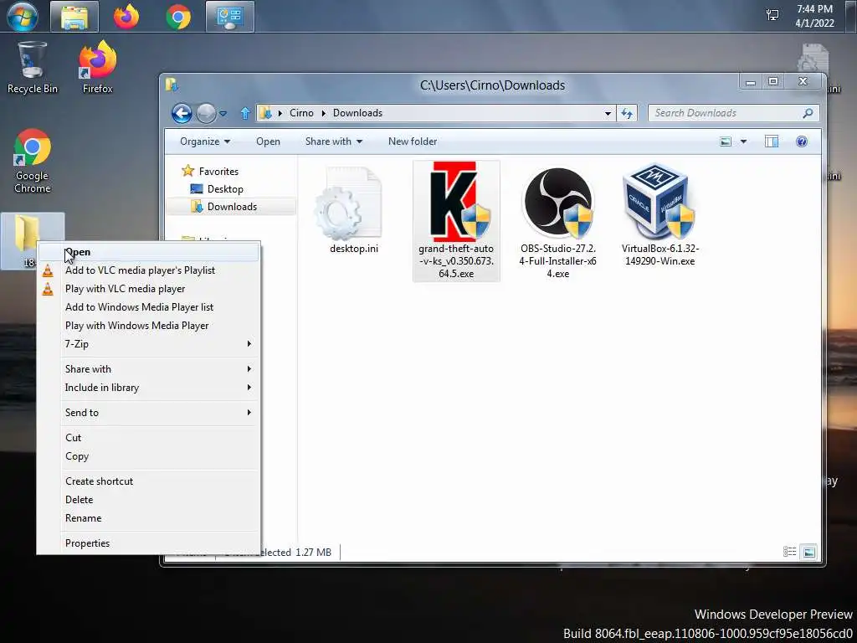Open File Explorer from the taskbar

pos(74,17)
